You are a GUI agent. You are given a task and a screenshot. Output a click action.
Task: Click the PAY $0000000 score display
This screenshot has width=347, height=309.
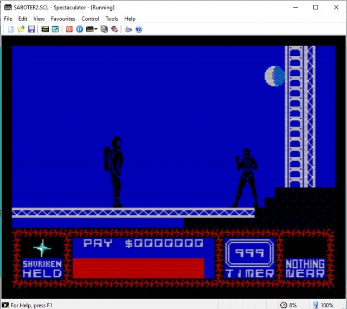(x=143, y=243)
